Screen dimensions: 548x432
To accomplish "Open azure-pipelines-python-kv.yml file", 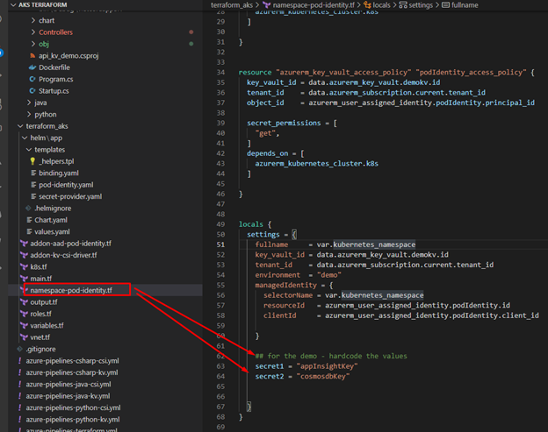I will point(73,420).
